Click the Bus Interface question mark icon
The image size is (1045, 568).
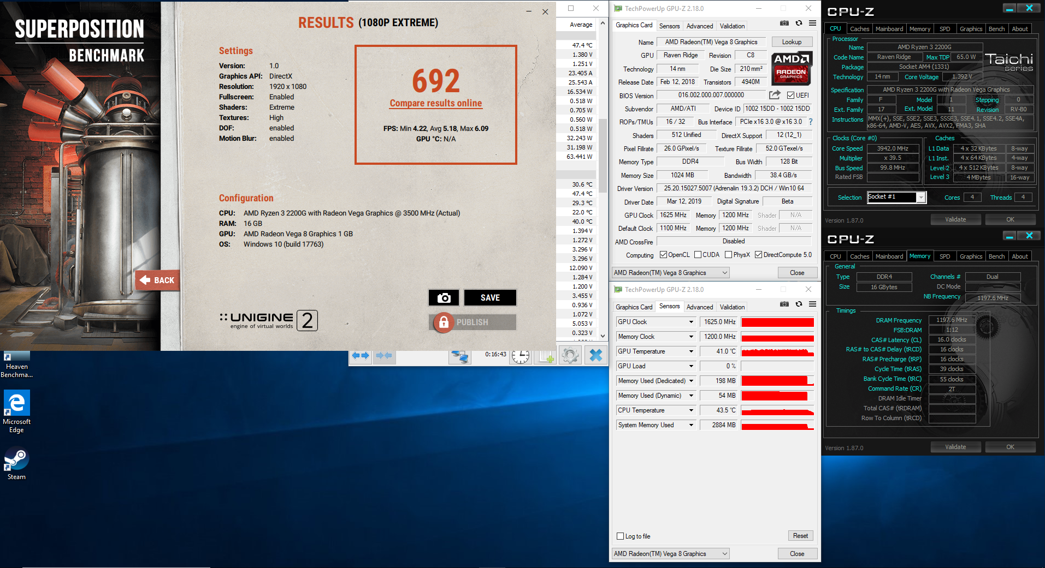[x=811, y=122]
